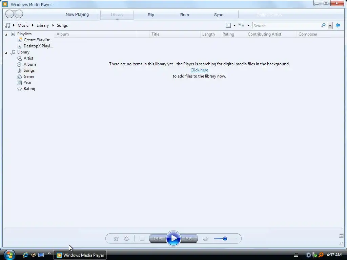Click the volume slider track
This screenshot has height=260, width=347.
[225, 239]
